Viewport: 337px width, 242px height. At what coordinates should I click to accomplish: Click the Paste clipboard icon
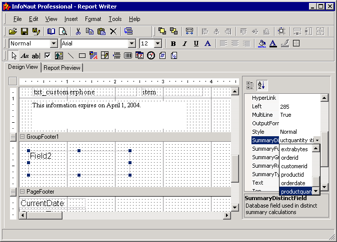[x=101, y=31]
